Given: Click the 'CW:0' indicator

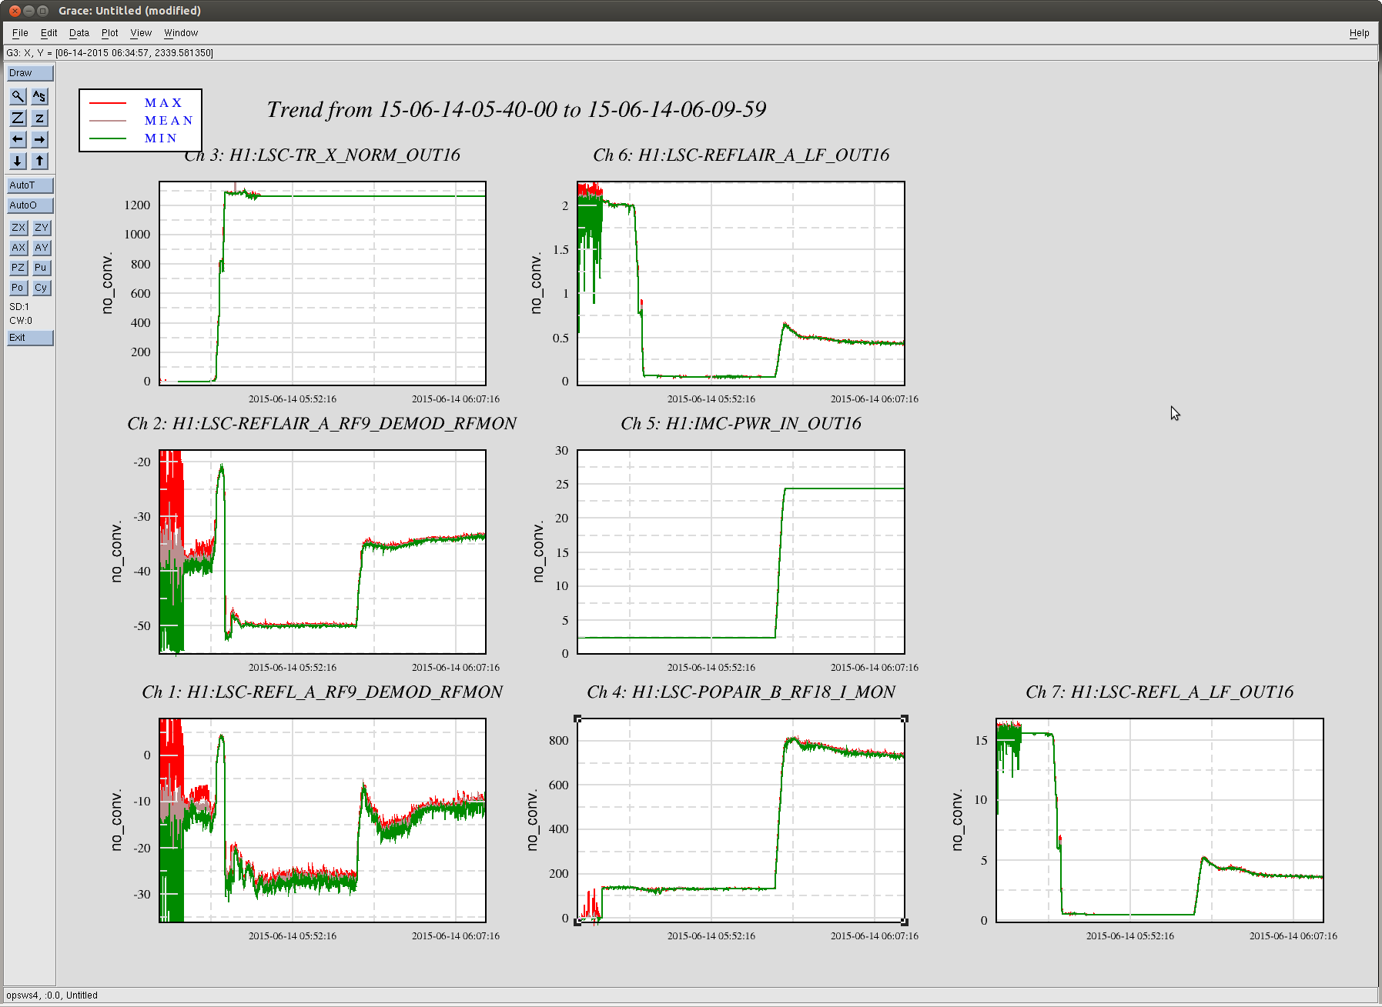Looking at the screenshot, I should 21,321.
